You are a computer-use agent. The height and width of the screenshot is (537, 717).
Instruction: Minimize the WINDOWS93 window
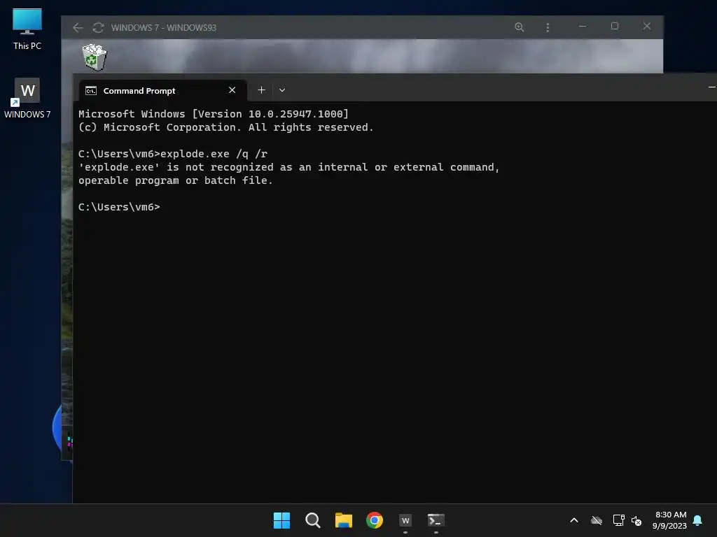(x=582, y=26)
